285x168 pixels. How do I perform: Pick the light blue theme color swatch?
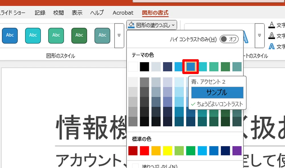(179, 67)
